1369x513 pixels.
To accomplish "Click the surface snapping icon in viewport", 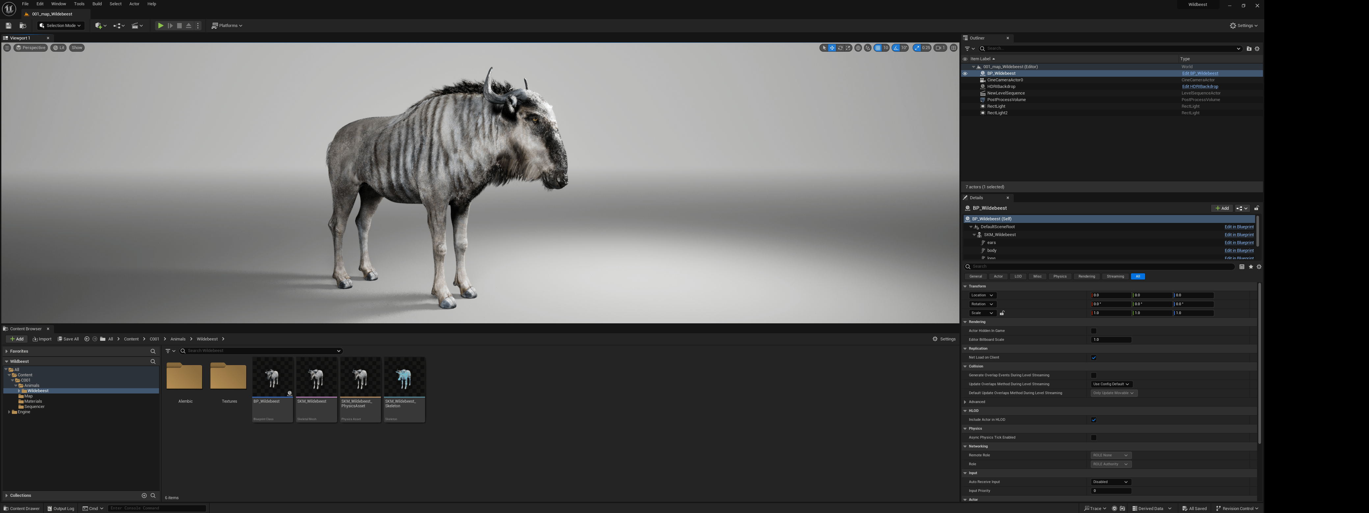I will coord(868,48).
